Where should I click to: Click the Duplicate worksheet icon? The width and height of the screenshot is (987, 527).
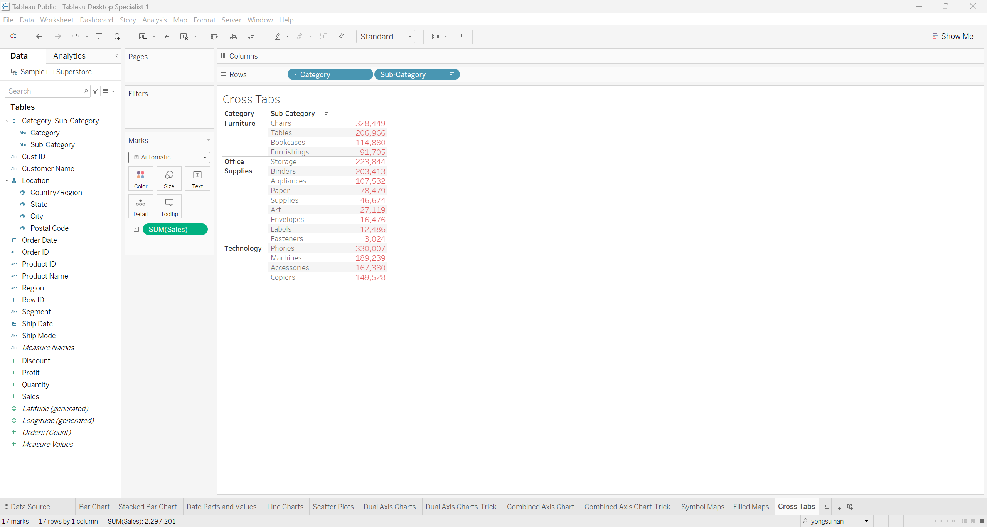click(x=166, y=36)
